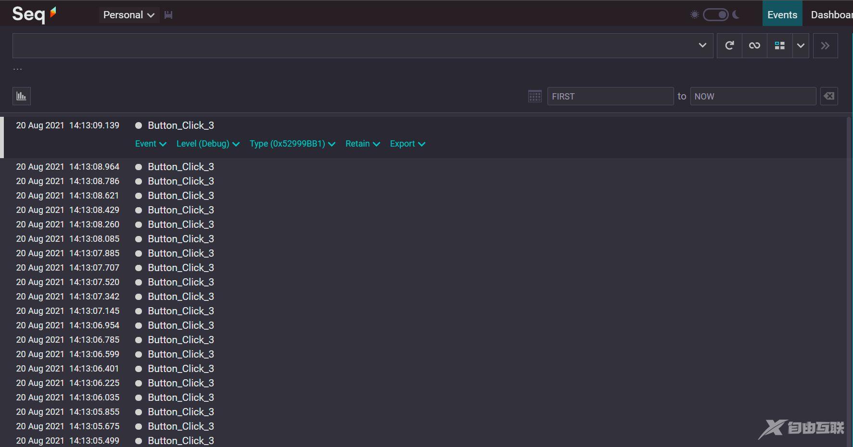Image resolution: width=853 pixels, height=447 pixels.
Task: Toggle the light/dark theme switch
Action: pos(715,15)
